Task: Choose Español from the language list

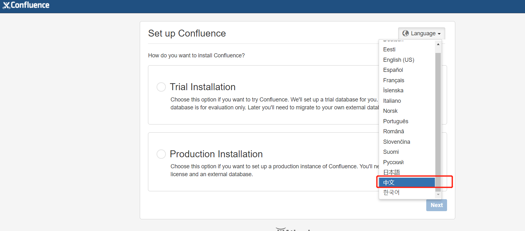Action: click(407, 70)
